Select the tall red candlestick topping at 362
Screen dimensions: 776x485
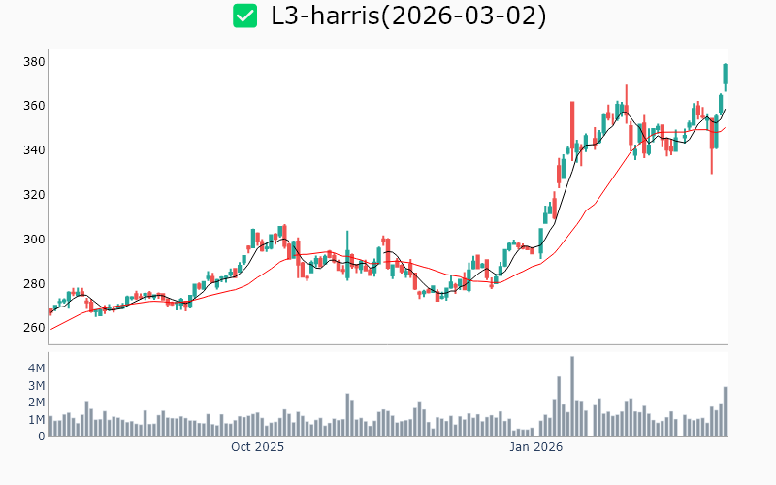pos(572,126)
